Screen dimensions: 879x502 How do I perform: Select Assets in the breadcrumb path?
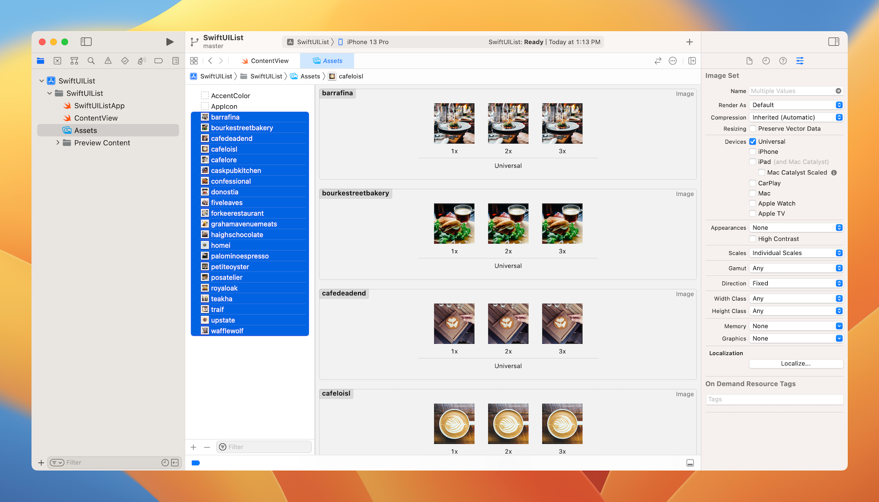point(310,76)
